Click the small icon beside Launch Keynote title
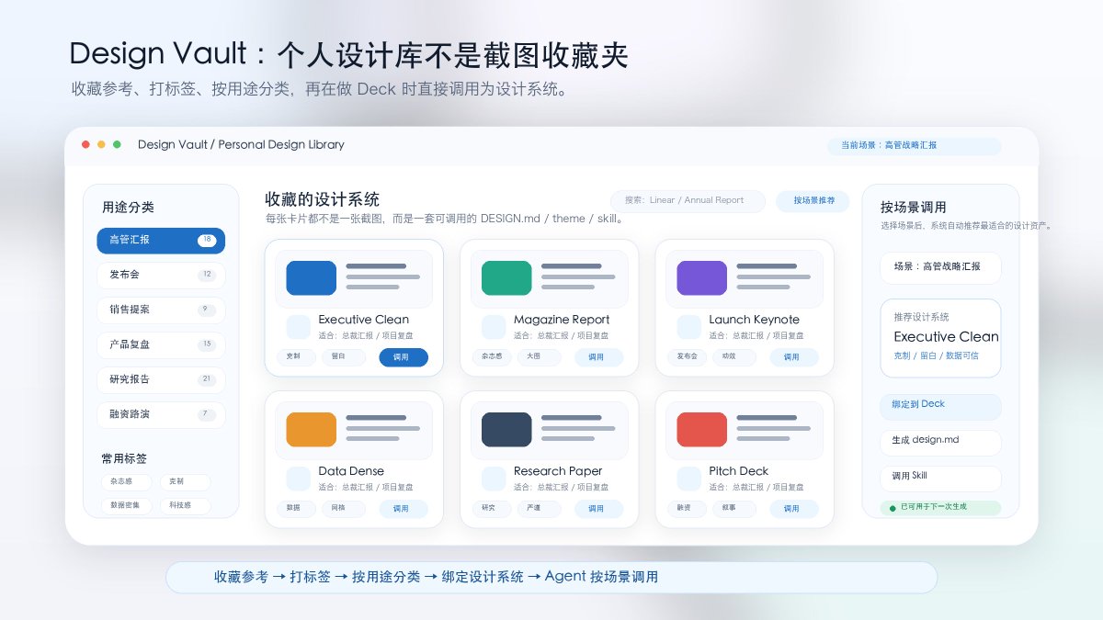 pos(689,327)
